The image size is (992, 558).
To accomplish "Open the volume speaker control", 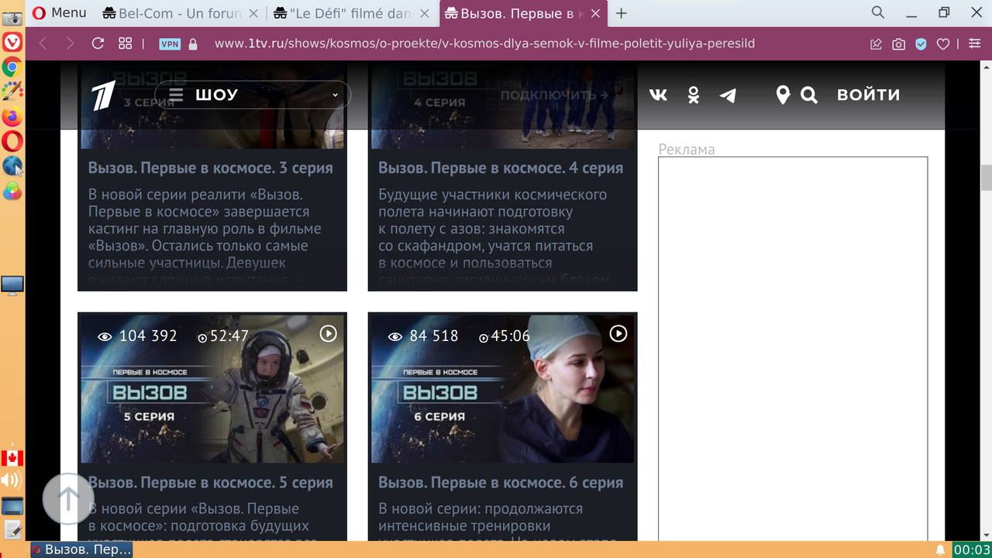I will 11,481.
